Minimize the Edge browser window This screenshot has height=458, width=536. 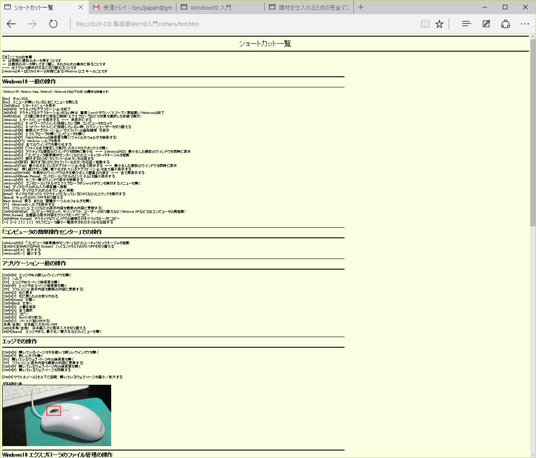(x=485, y=7)
